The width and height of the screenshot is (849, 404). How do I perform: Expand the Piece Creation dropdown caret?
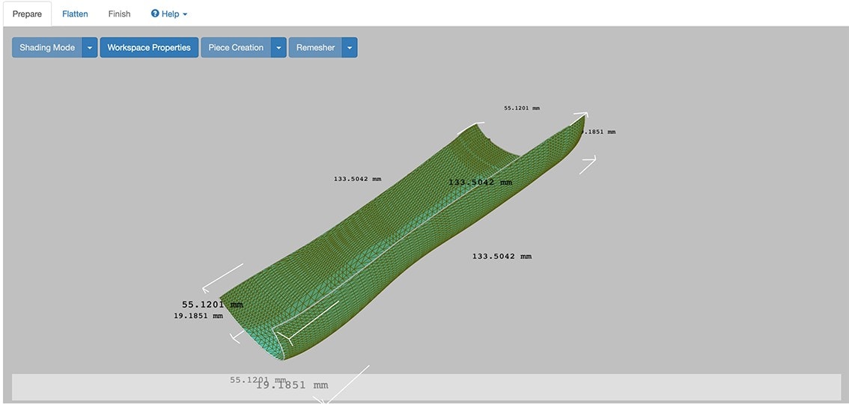(x=279, y=48)
